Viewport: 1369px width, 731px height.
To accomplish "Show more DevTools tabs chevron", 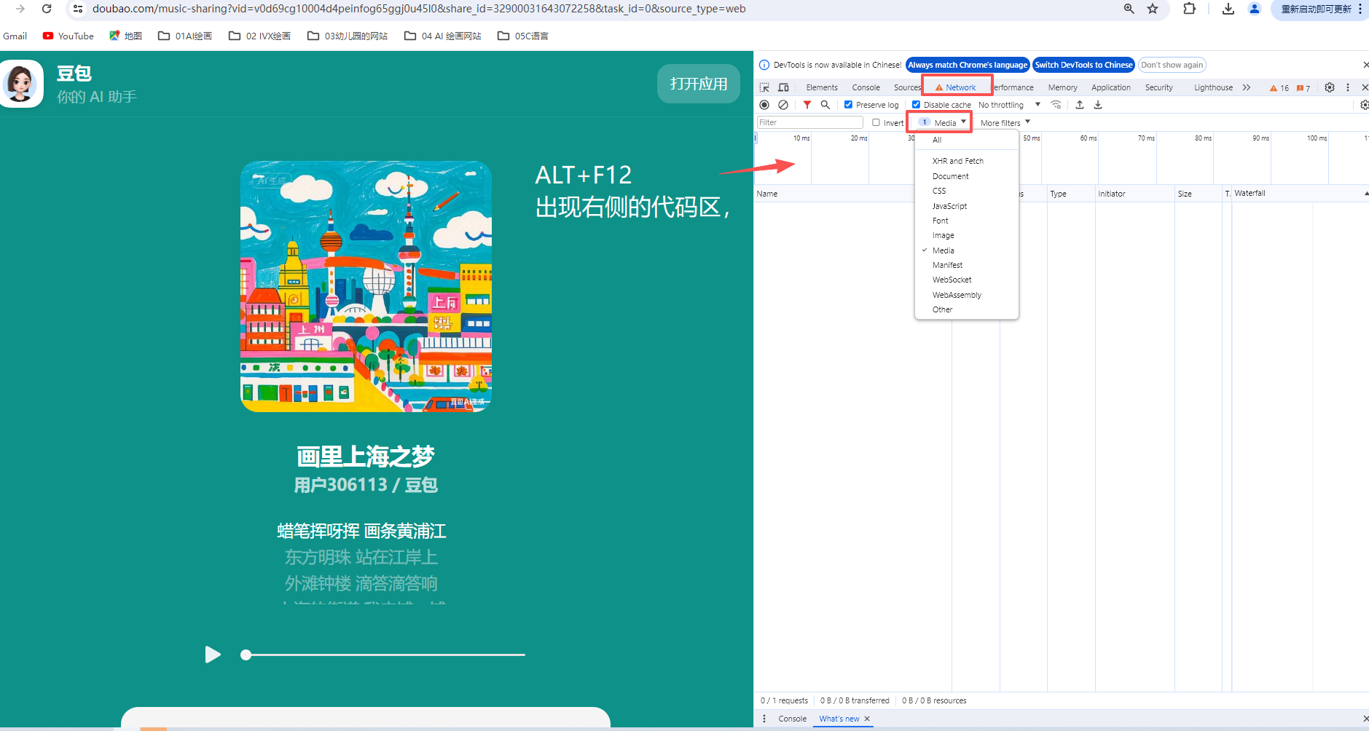I will 1247,87.
